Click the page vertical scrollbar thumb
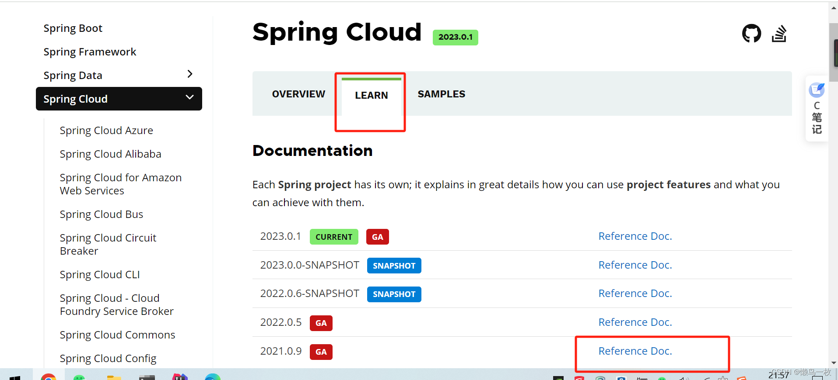This screenshot has width=838, height=380. pos(833,52)
